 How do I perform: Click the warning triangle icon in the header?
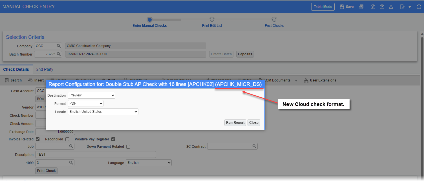coord(391,6)
